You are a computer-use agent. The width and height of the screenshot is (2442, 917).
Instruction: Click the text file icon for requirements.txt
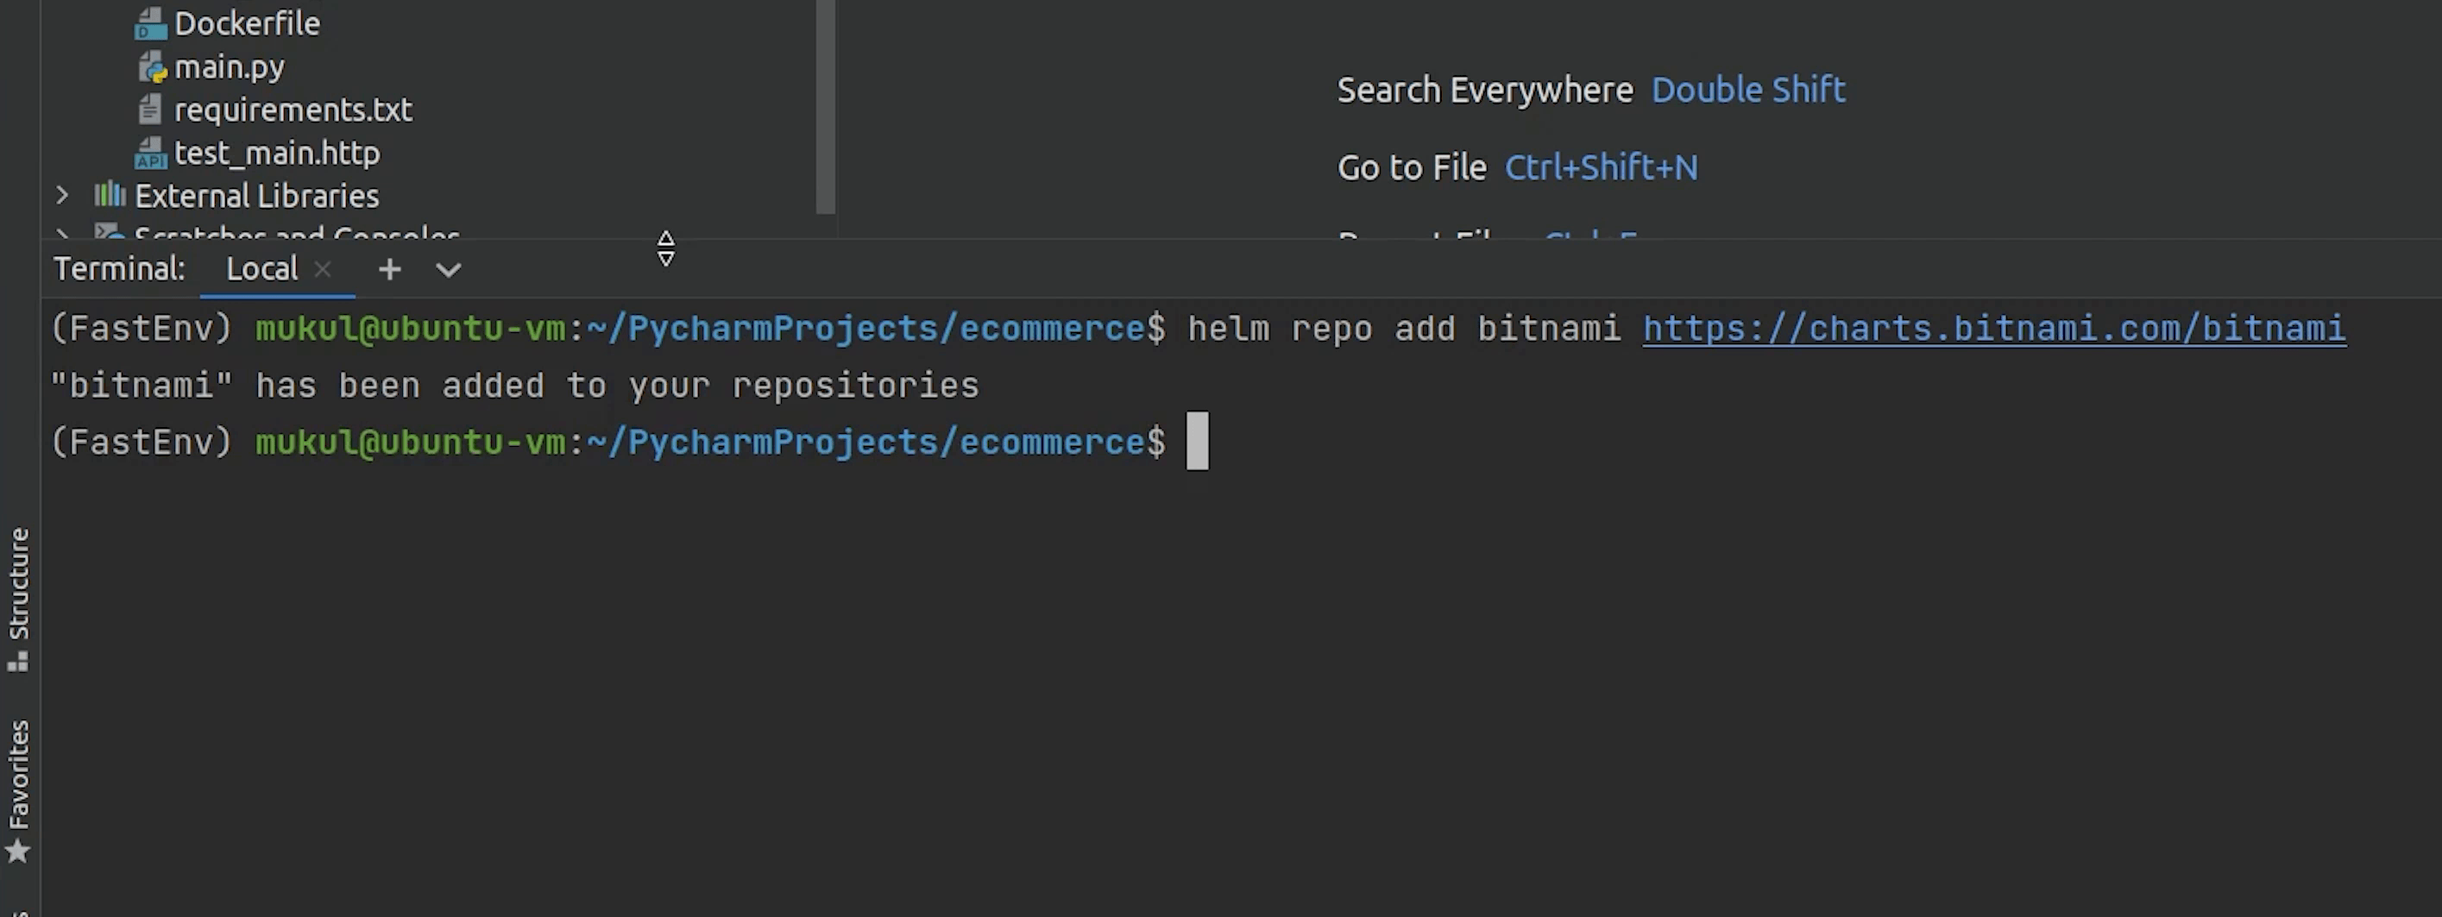(x=150, y=110)
